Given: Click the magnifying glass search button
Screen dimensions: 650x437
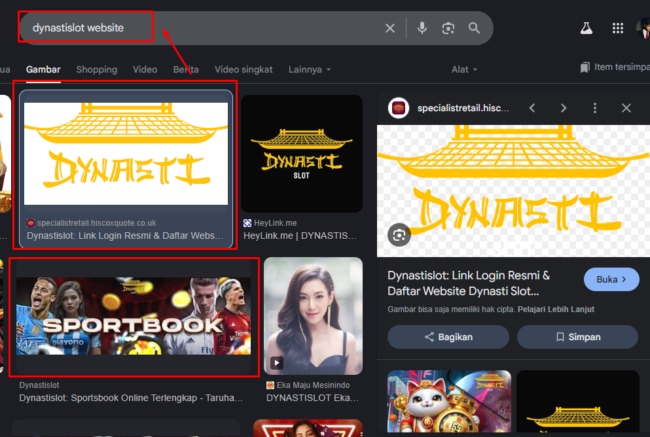Looking at the screenshot, I should (x=474, y=28).
